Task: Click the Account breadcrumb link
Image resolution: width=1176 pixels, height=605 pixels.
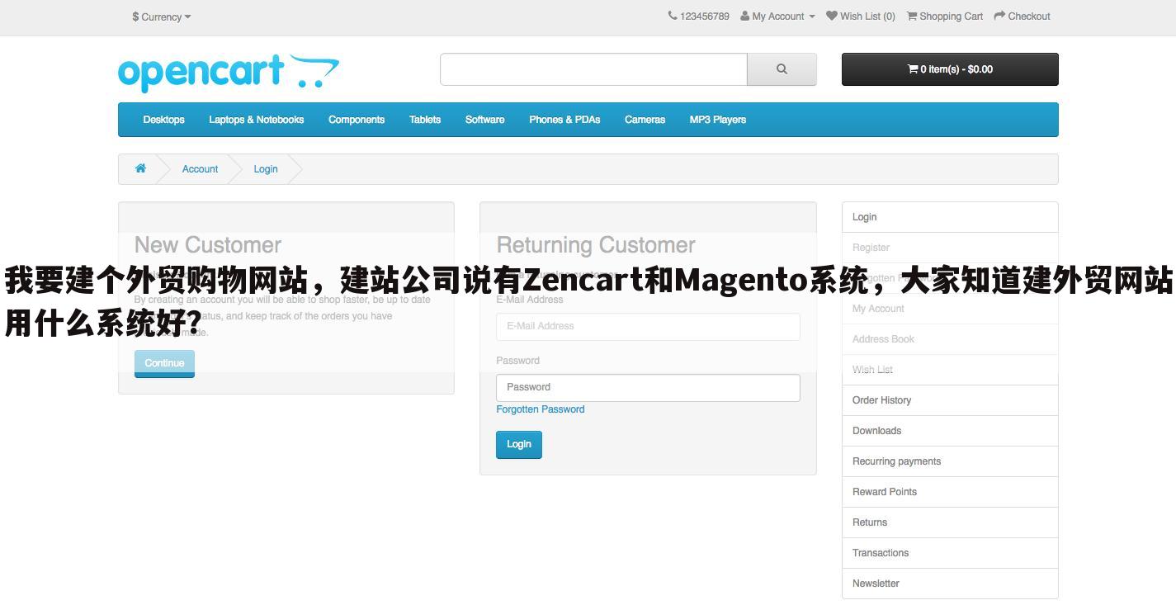Action: click(200, 169)
